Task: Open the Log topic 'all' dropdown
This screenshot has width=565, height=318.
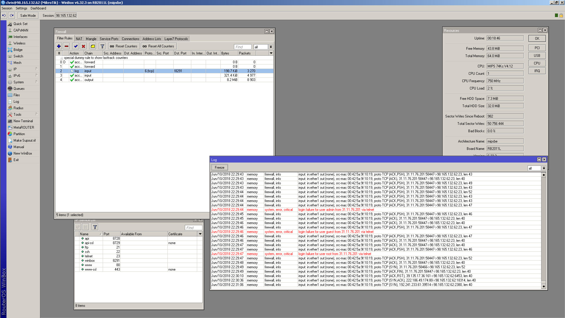Action: [544, 168]
